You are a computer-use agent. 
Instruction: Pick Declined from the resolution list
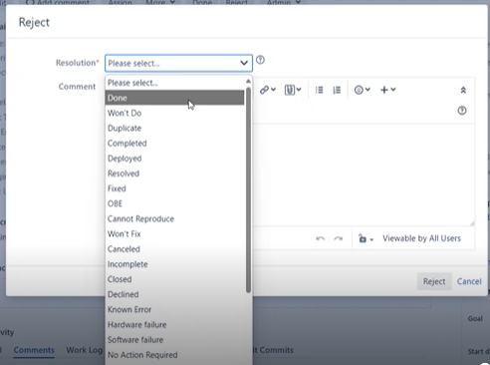point(175,294)
